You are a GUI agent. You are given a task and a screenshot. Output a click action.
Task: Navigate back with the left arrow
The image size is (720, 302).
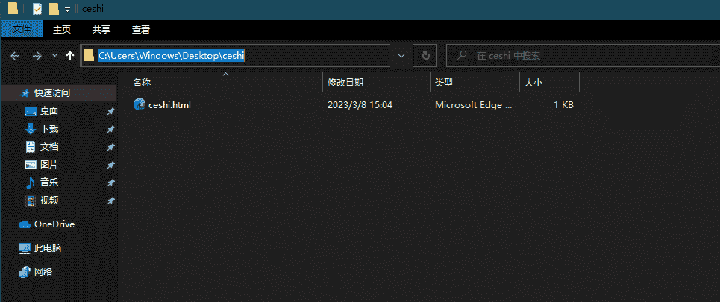pyautogui.click(x=14, y=56)
